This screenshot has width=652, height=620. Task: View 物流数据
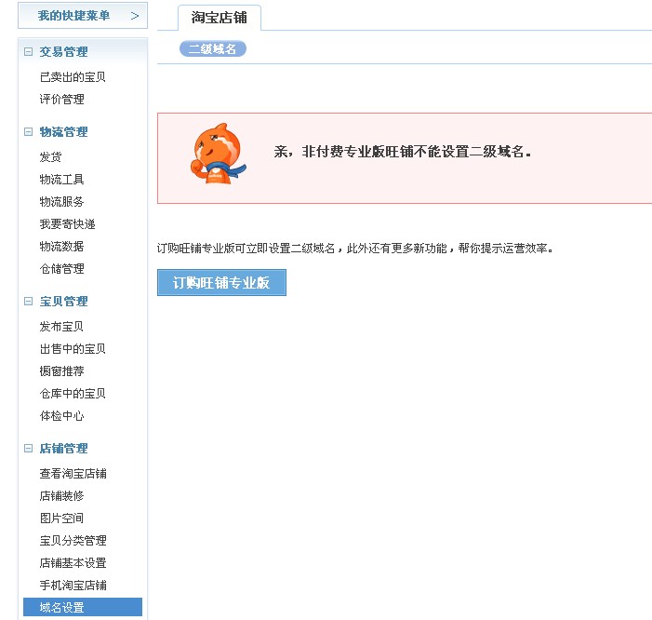61,247
